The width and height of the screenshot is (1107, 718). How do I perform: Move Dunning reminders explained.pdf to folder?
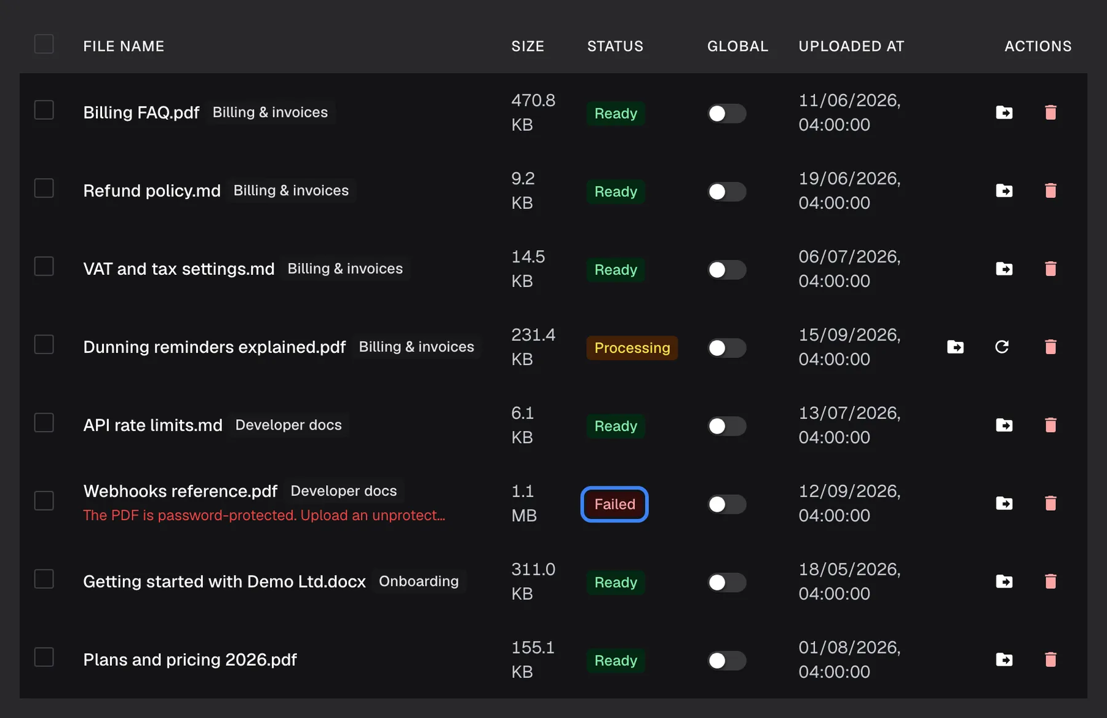click(x=955, y=347)
